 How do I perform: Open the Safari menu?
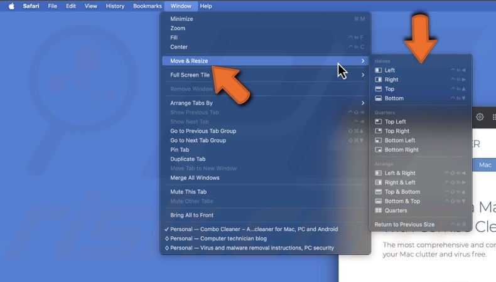(31, 6)
